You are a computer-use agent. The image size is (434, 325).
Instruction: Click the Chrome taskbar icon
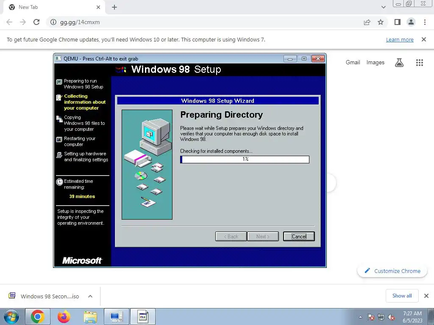(38, 317)
